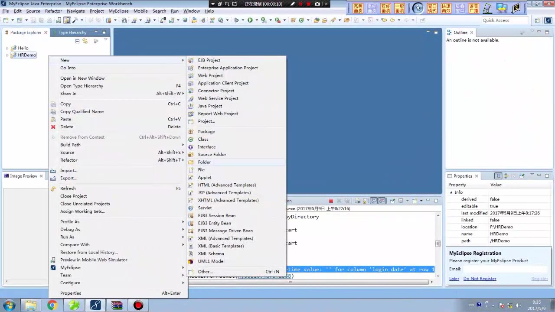Collapse the Info category in Properties
Viewport: 555px width, 312px height.
[451, 192]
